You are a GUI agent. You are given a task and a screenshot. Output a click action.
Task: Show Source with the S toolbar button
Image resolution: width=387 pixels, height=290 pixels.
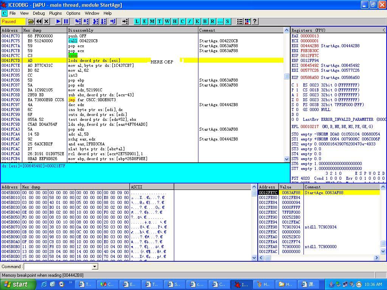[x=227, y=22]
